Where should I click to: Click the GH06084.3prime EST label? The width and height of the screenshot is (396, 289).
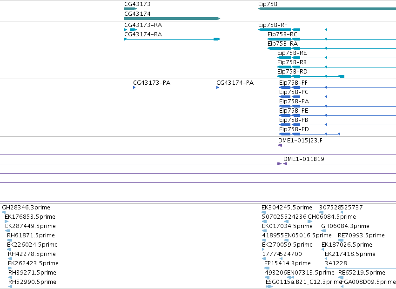tap(345, 226)
